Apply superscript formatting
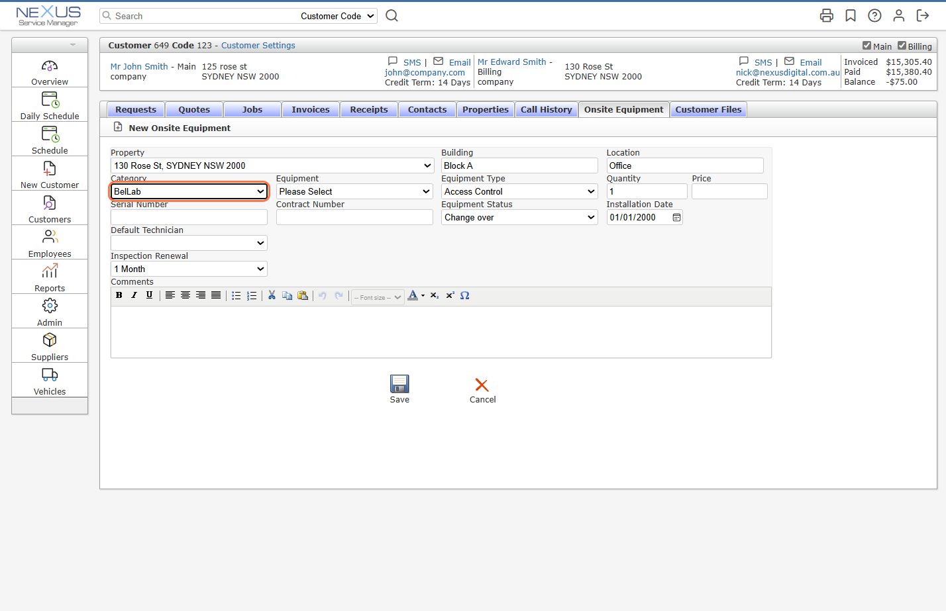 tap(450, 295)
